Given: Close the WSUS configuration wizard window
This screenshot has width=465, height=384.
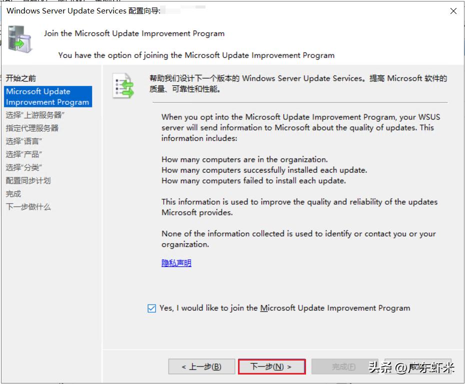Looking at the screenshot, I should [453, 11].
